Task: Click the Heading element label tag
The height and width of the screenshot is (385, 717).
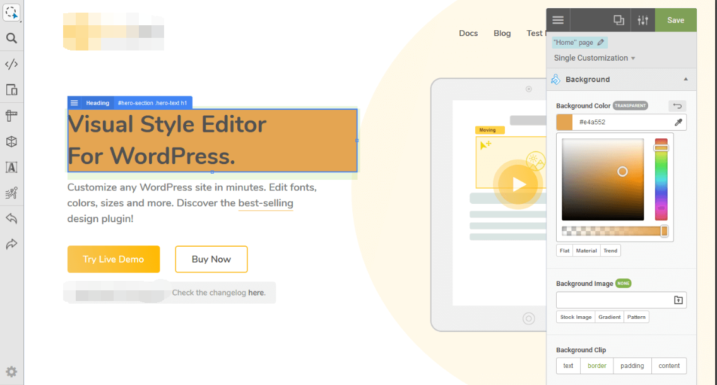Action: pyautogui.click(x=97, y=103)
